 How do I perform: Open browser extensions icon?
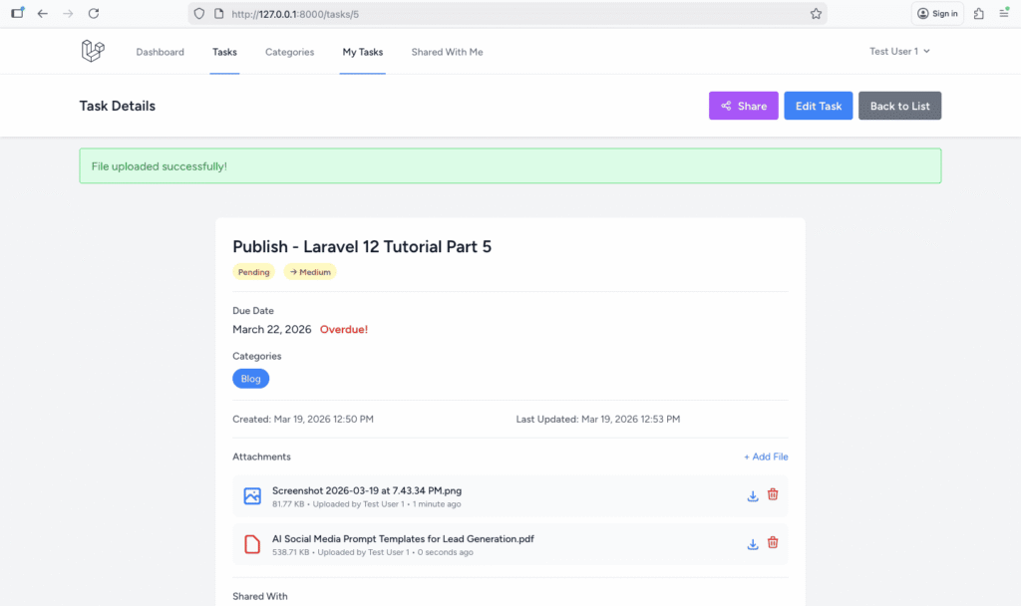click(x=978, y=14)
